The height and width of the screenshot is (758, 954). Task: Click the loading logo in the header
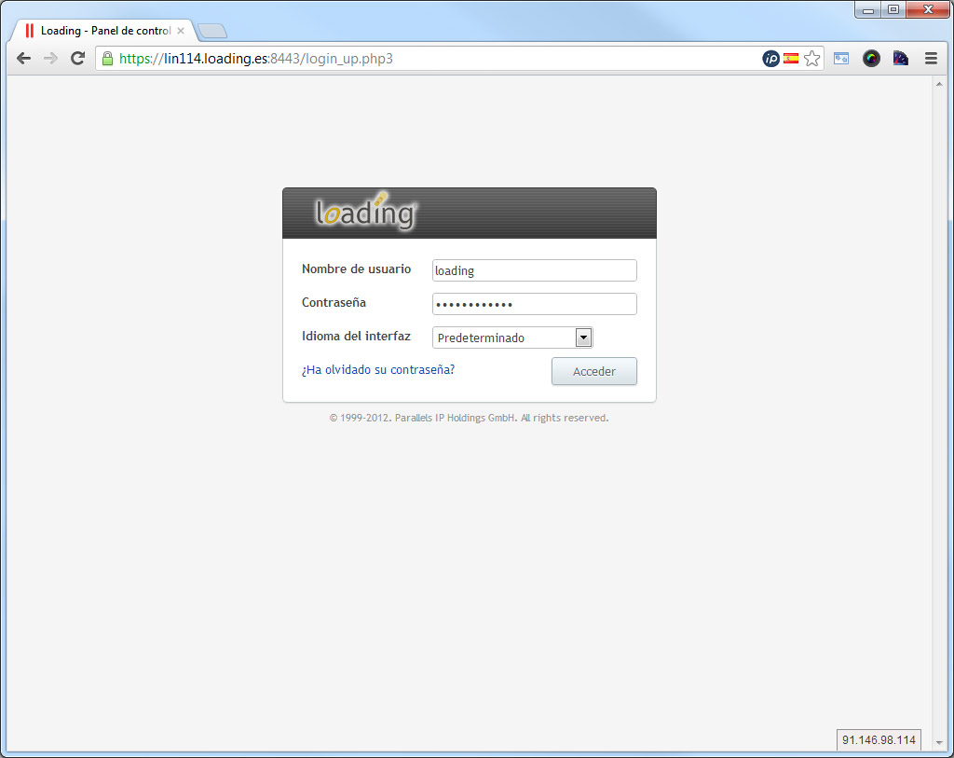[365, 212]
